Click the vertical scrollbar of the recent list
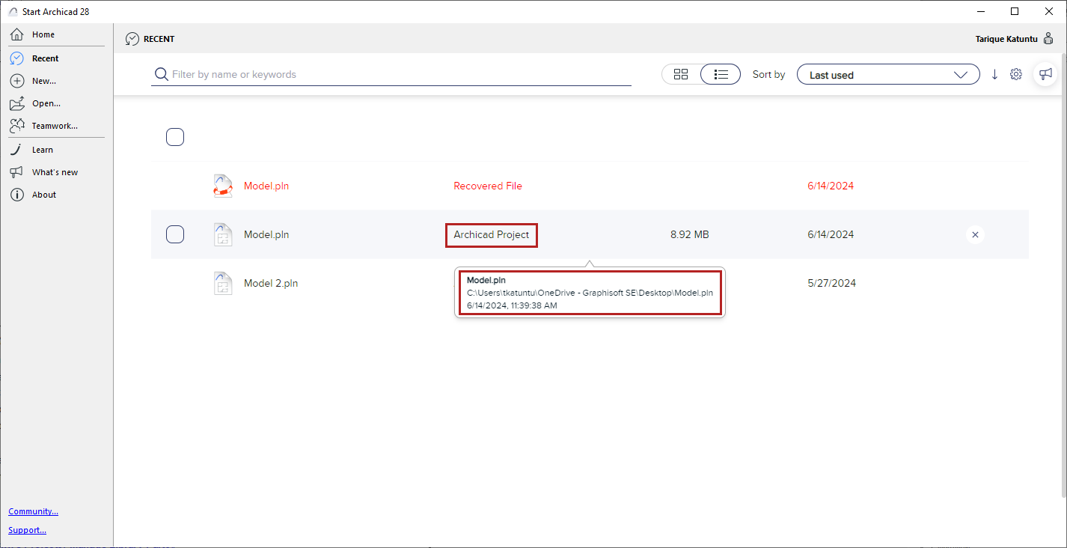Screen dimensions: 1067x548 pyautogui.click(x=1063, y=274)
